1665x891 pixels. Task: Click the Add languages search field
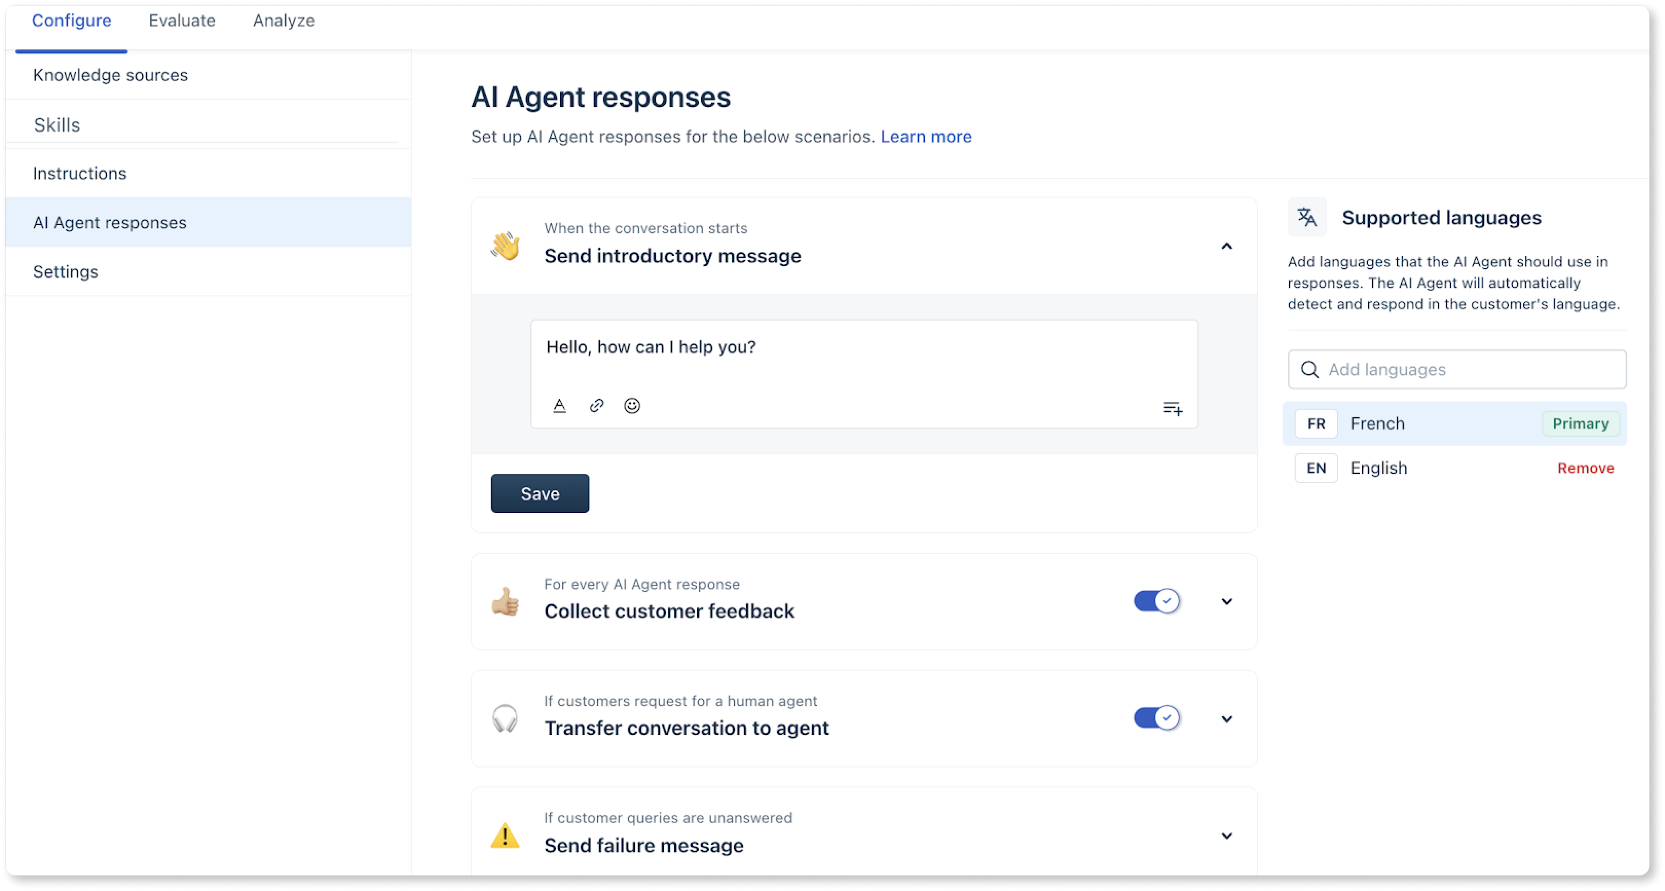coord(1467,369)
